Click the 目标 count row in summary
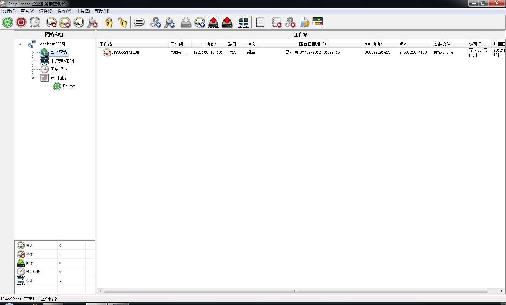The image size is (506, 305). click(x=55, y=263)
